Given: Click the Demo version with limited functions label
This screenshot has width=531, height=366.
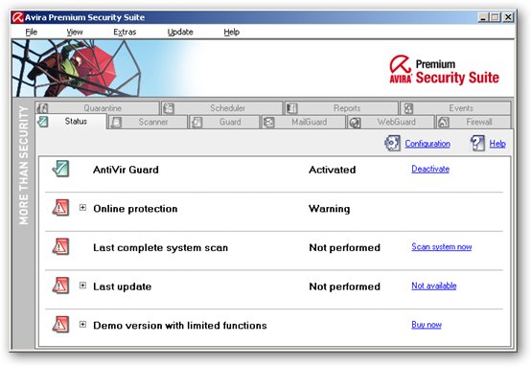Looking at the screenshot, I should pos(180,326).
